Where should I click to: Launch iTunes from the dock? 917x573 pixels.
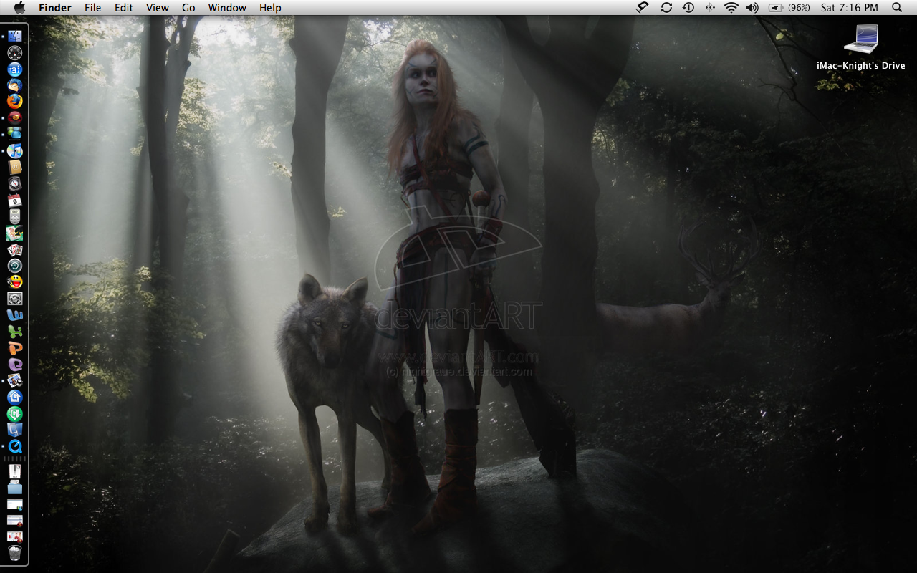(x=15, y=151)
